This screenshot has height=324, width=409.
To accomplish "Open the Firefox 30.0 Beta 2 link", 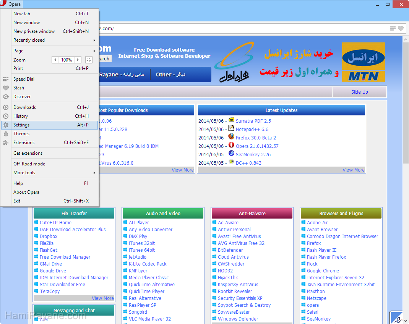I will click(256, 138).
